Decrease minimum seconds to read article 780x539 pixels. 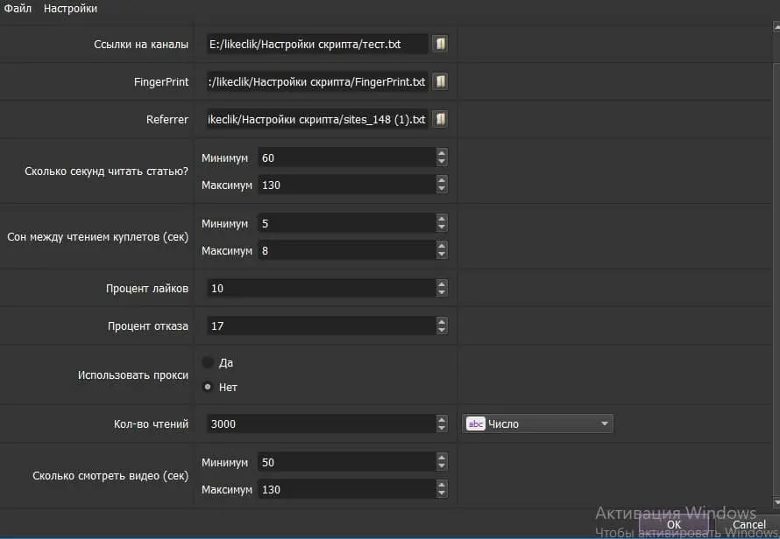coord(442,162)
